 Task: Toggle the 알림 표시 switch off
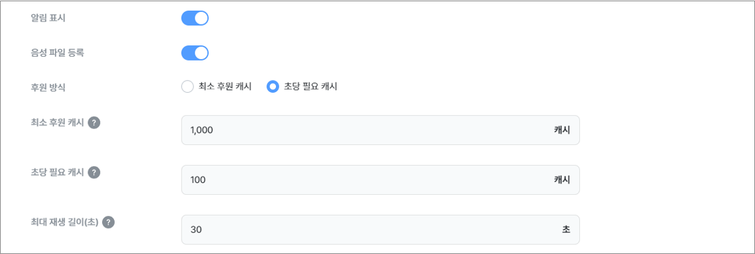tap(195, 18)
